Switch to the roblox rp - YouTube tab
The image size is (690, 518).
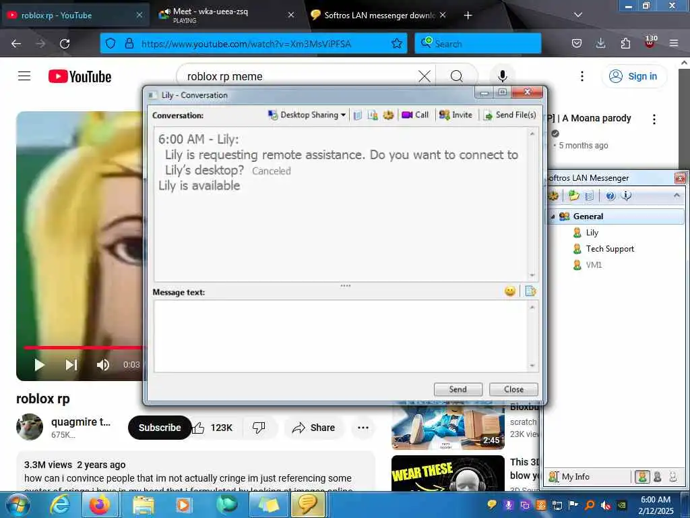click(x=75, y=16)
